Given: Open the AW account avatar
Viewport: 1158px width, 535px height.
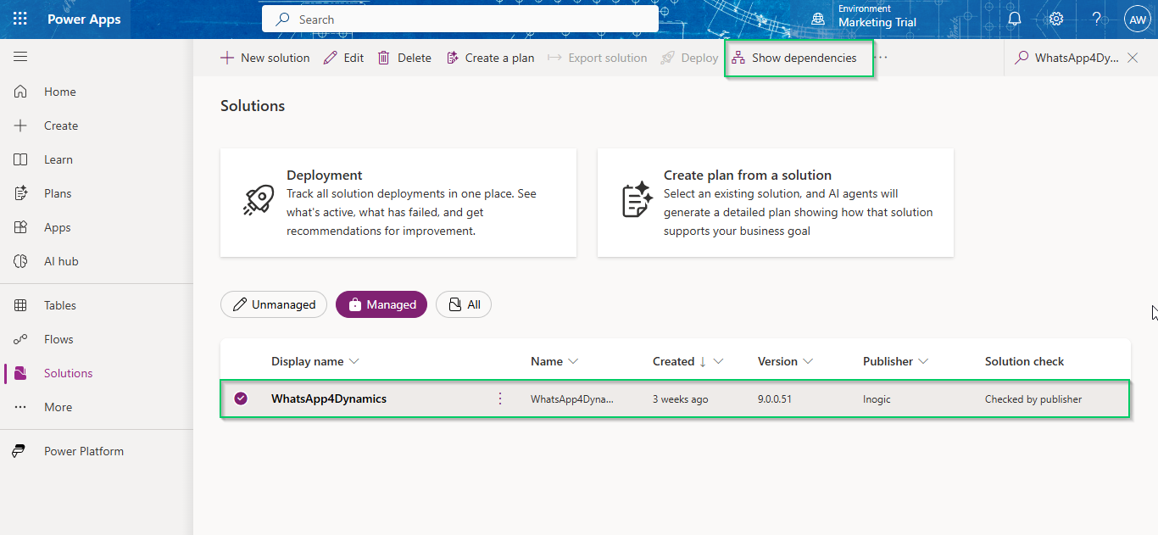Looking at the screenshot, I should 1137,20.
